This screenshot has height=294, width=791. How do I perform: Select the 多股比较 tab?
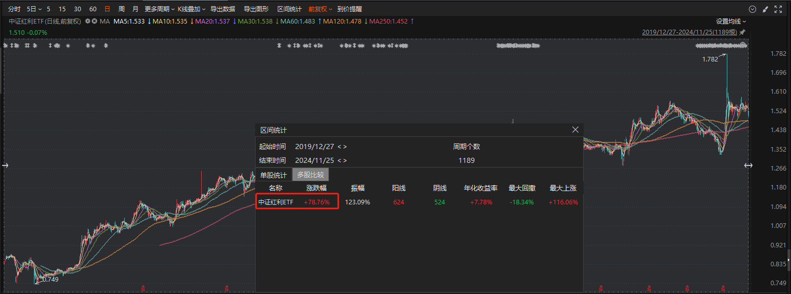pos(311,175)
